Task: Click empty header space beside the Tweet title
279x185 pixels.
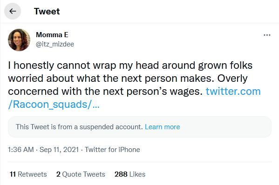Action: 169,11
